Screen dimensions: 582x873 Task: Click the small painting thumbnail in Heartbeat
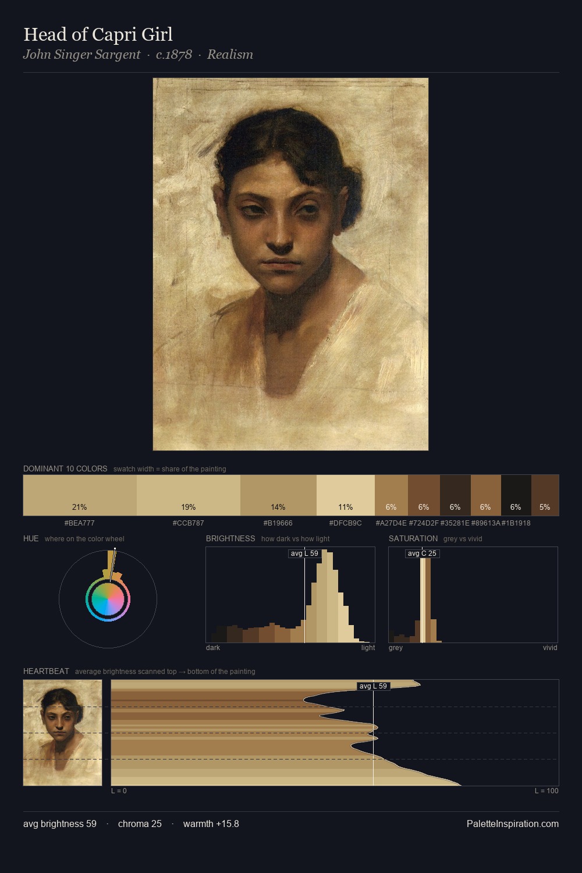click(x=62, y=733)
